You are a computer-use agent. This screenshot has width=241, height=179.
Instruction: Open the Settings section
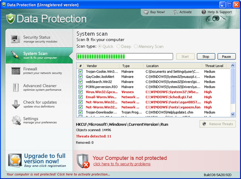[39, 120]
